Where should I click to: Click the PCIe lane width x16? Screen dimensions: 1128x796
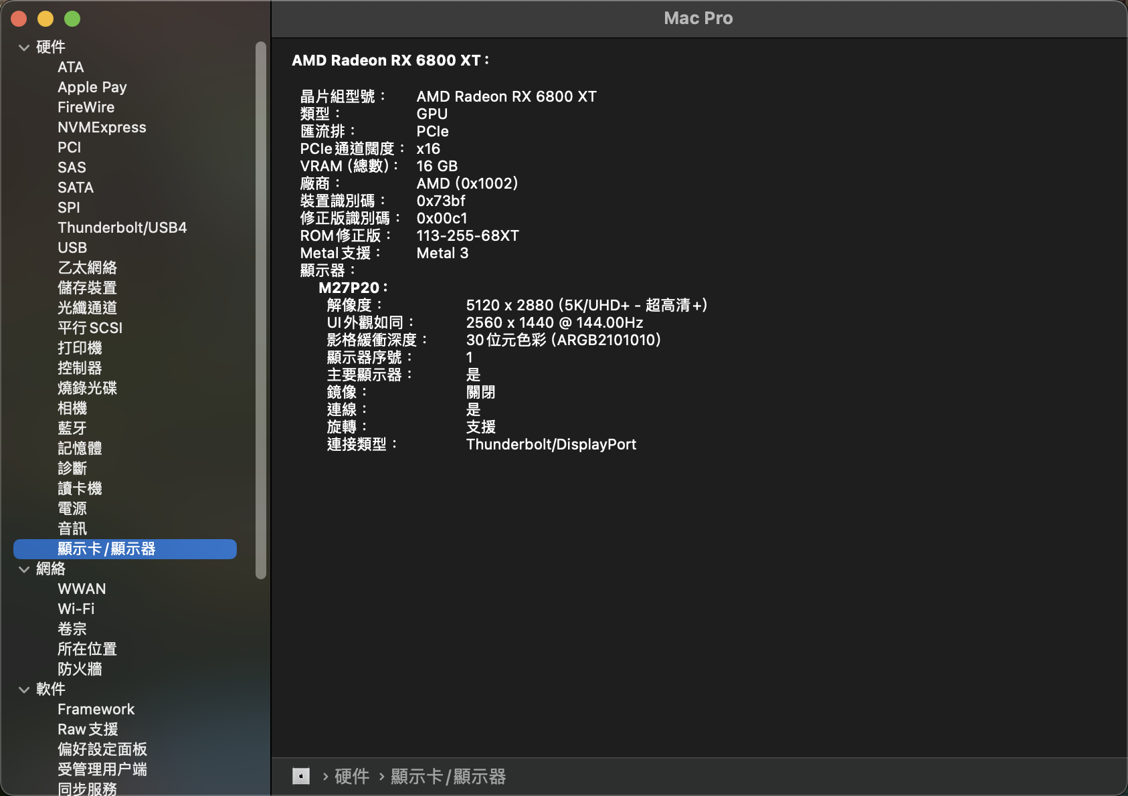[x=428, y=149]
